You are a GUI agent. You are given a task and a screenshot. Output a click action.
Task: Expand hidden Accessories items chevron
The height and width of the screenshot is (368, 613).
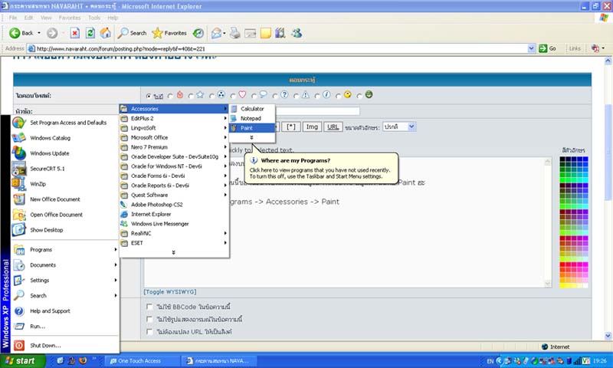[x=252, y=138]
